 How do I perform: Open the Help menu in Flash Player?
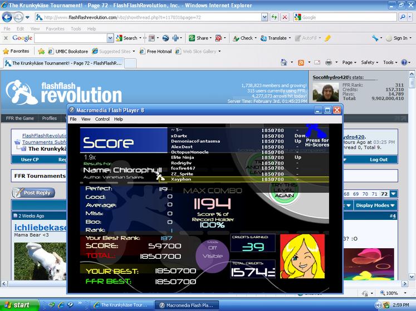(x=119, y=119)
